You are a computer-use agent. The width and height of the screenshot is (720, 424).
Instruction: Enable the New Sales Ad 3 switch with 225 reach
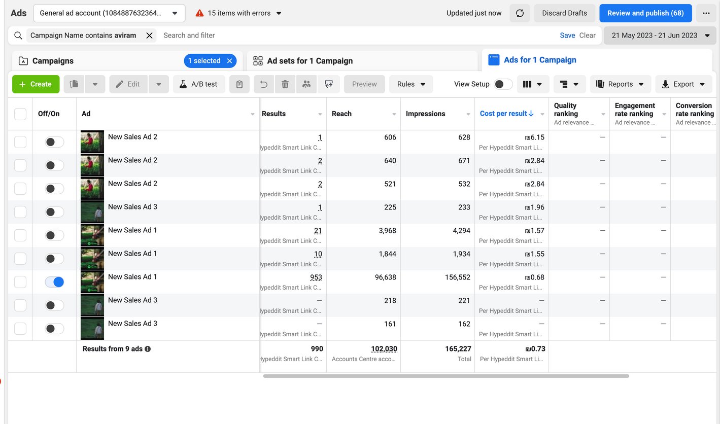54,212
